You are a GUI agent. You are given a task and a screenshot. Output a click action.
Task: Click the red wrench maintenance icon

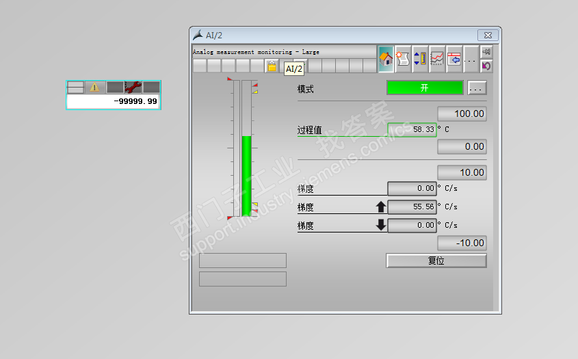[x=133, y=88]
